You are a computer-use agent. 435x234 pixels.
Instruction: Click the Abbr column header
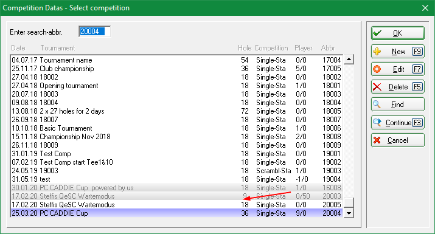(x=328, y=48)
